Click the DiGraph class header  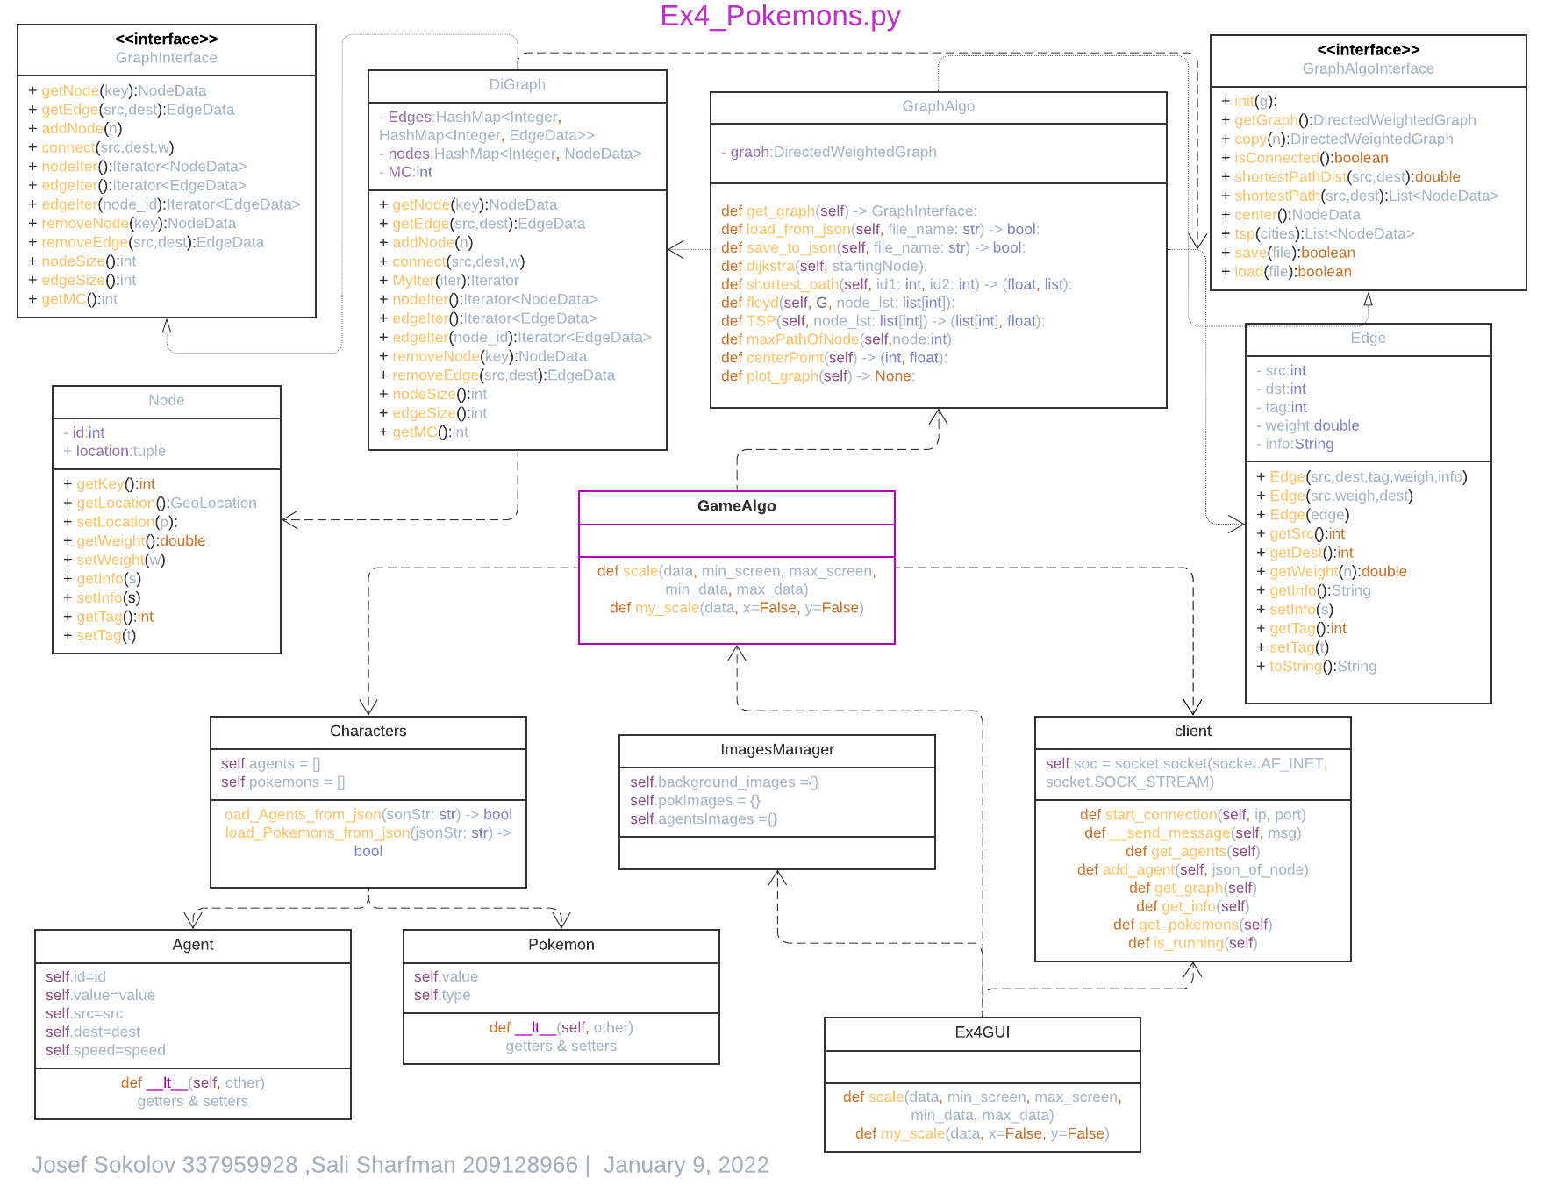(518, 85)
